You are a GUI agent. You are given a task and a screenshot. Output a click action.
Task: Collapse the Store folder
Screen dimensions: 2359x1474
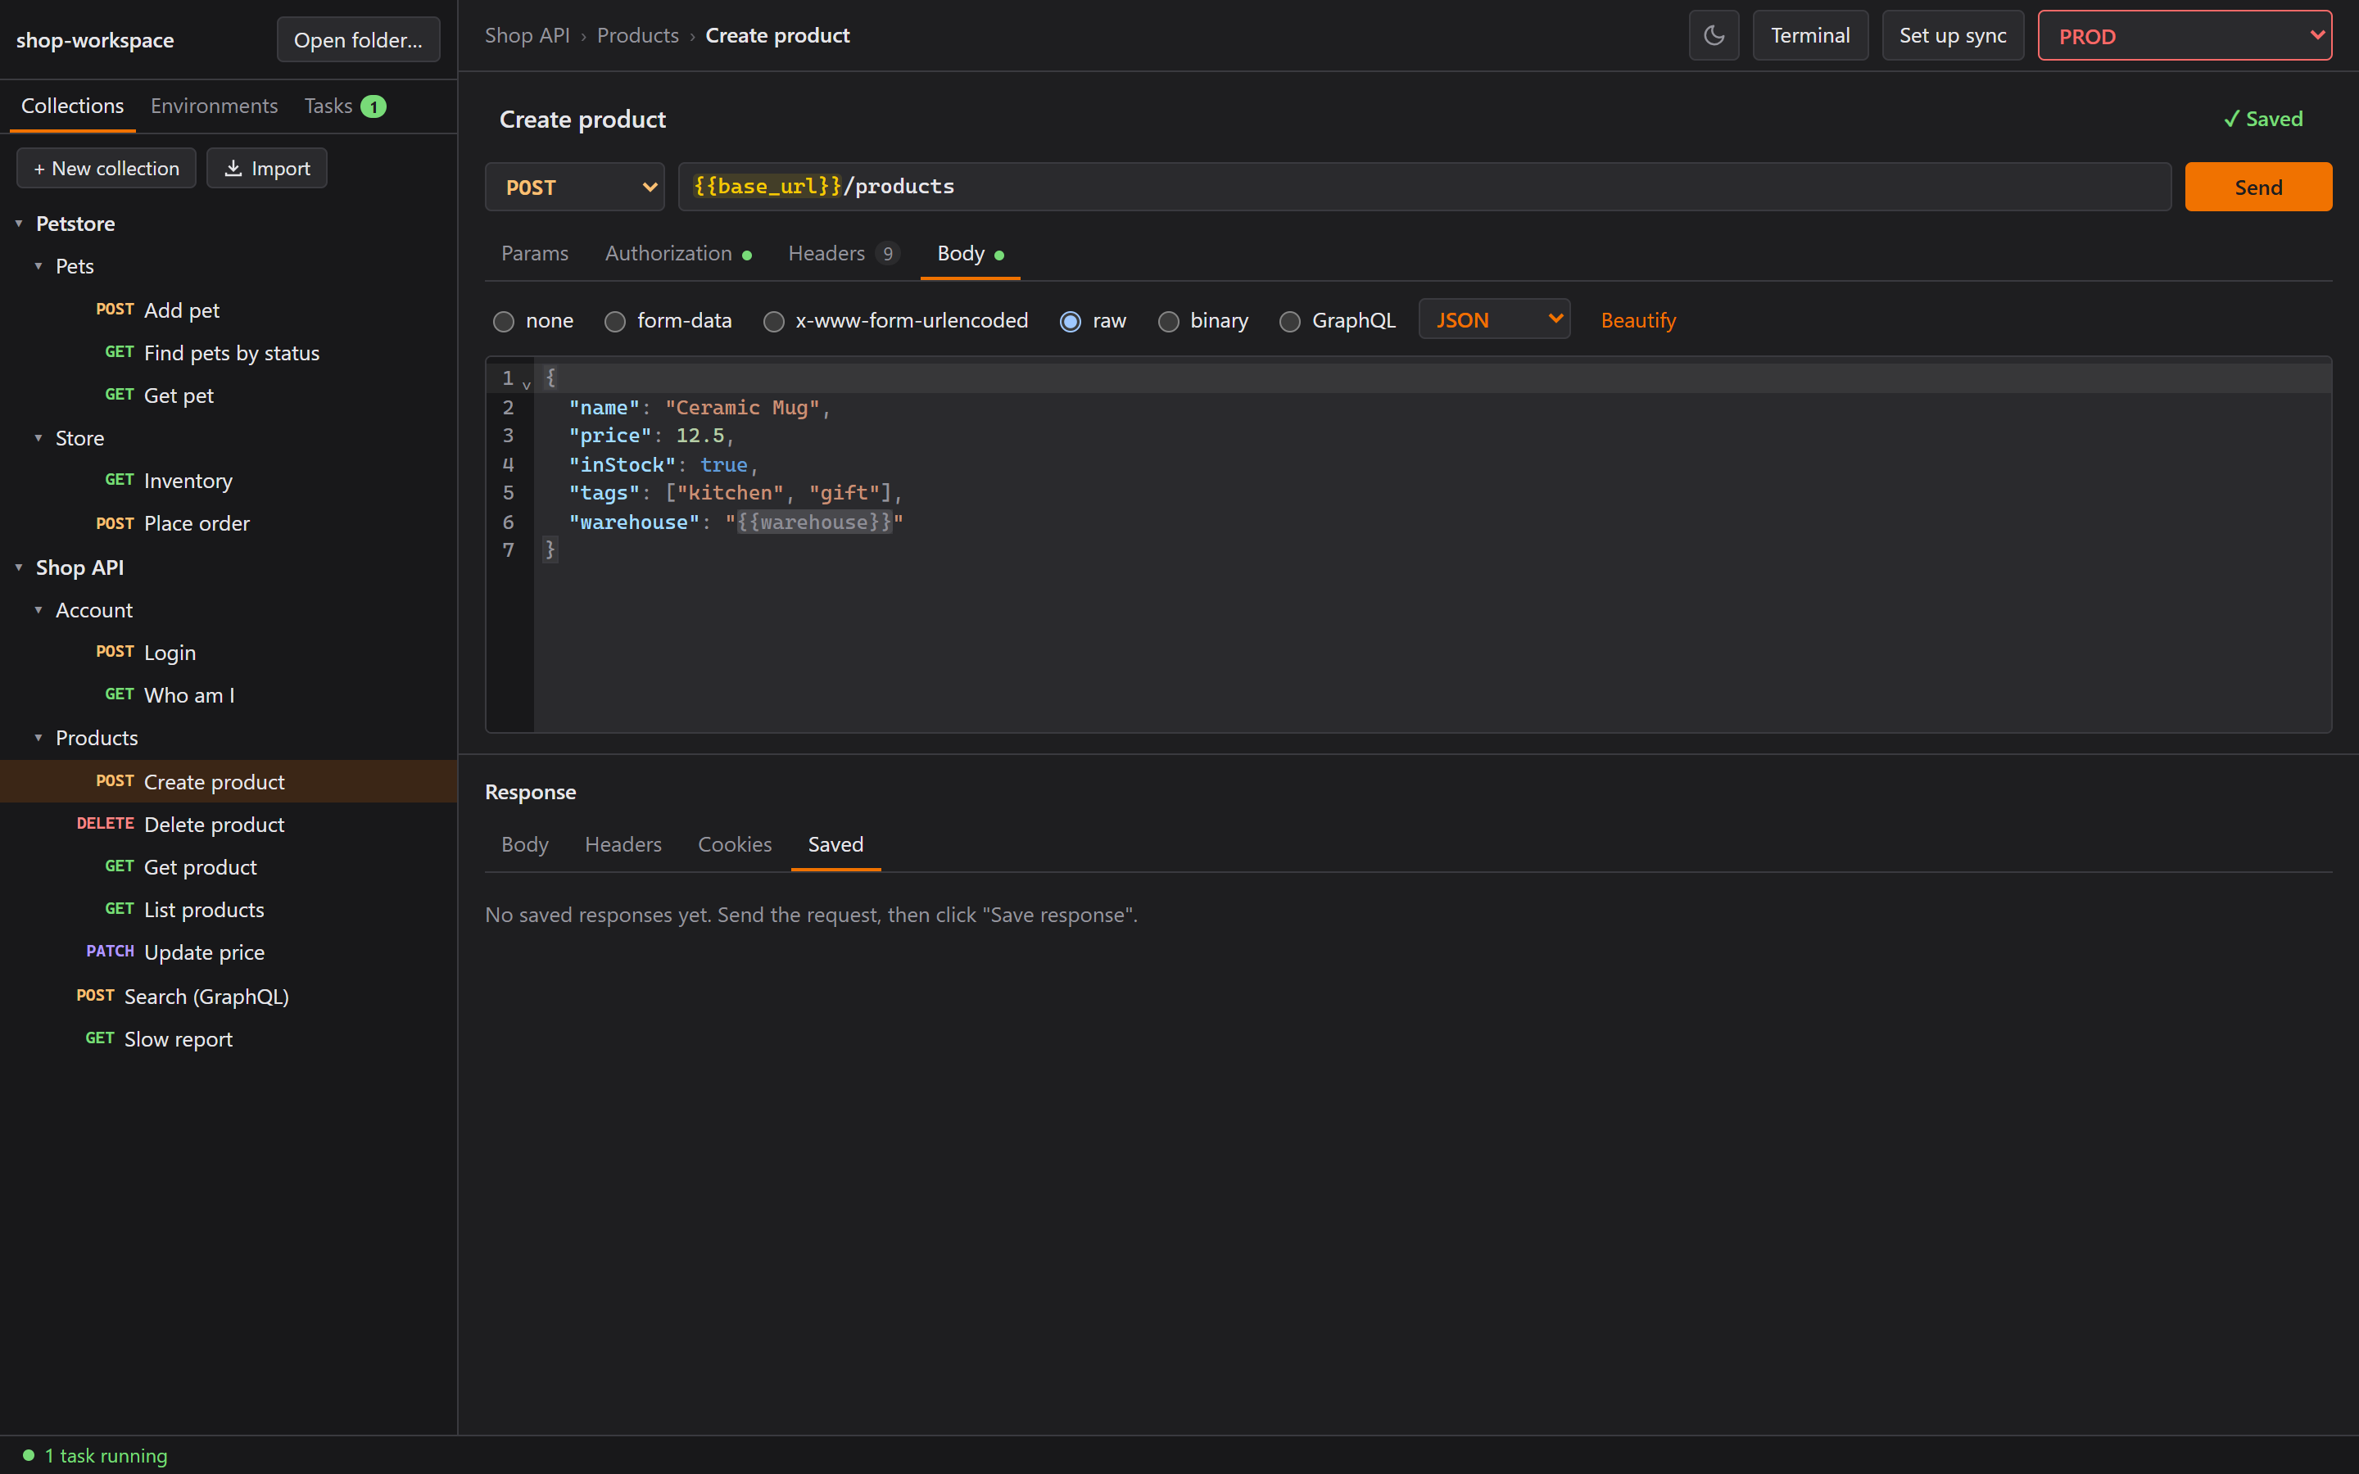(38, 438)
